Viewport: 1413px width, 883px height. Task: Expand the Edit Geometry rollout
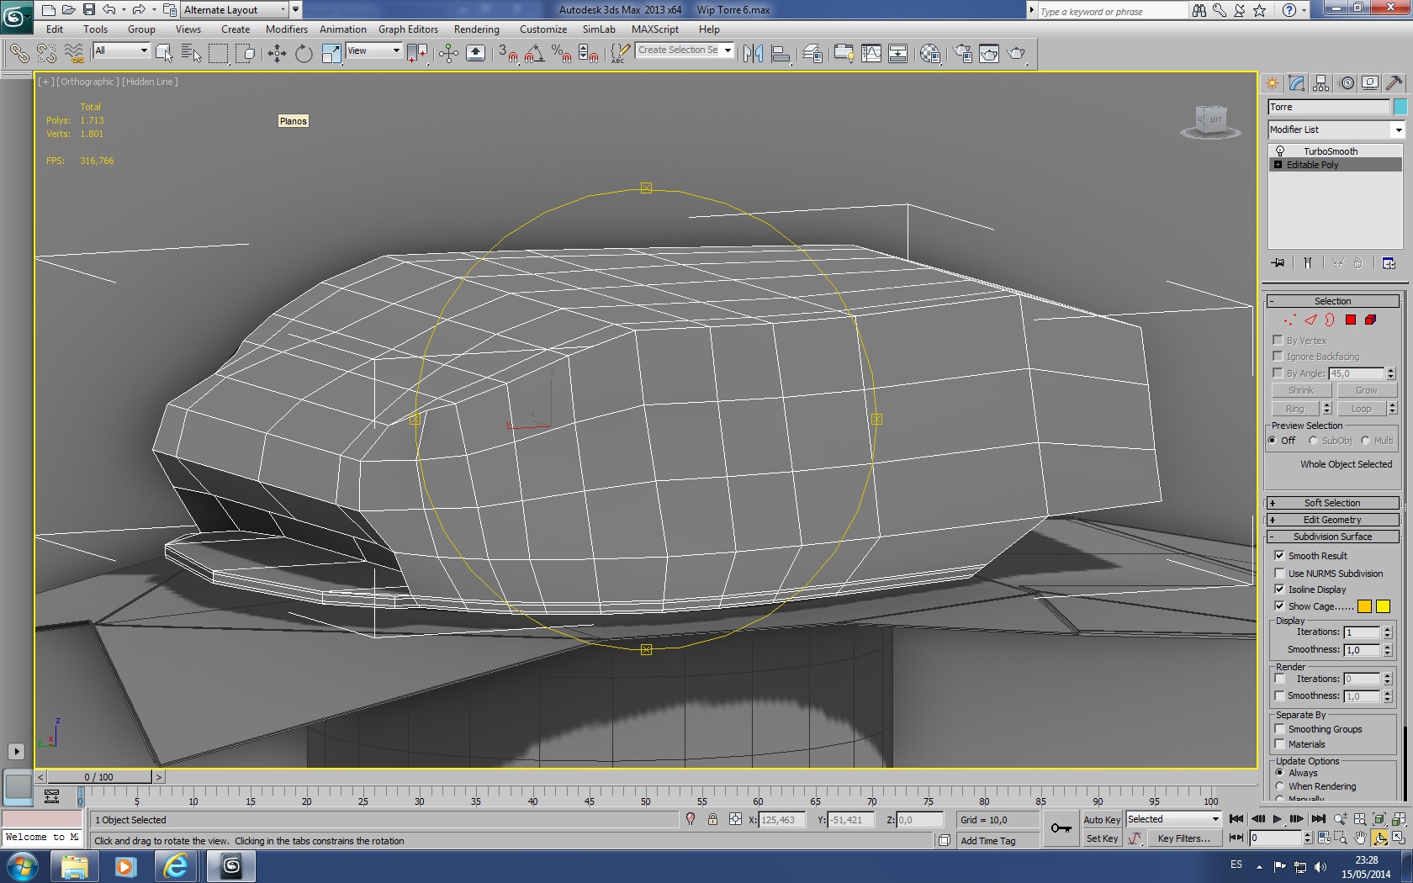(x=1332, y=520)
